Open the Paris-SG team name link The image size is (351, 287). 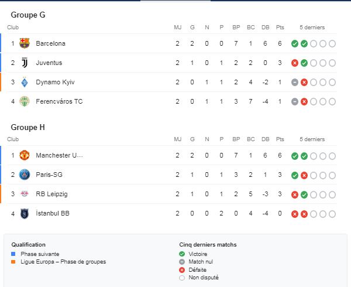[49, 175]
